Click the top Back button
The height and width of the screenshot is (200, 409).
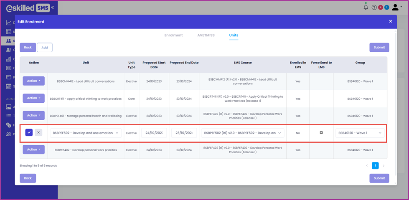(28, 48)
